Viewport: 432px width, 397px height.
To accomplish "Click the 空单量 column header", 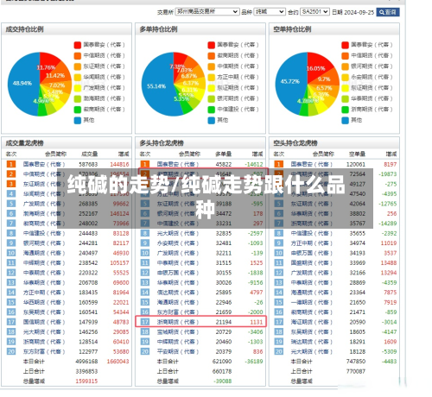I will click(x=358, y=154).
